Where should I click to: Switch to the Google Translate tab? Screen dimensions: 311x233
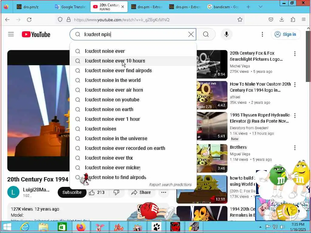[x=70, y=7]
